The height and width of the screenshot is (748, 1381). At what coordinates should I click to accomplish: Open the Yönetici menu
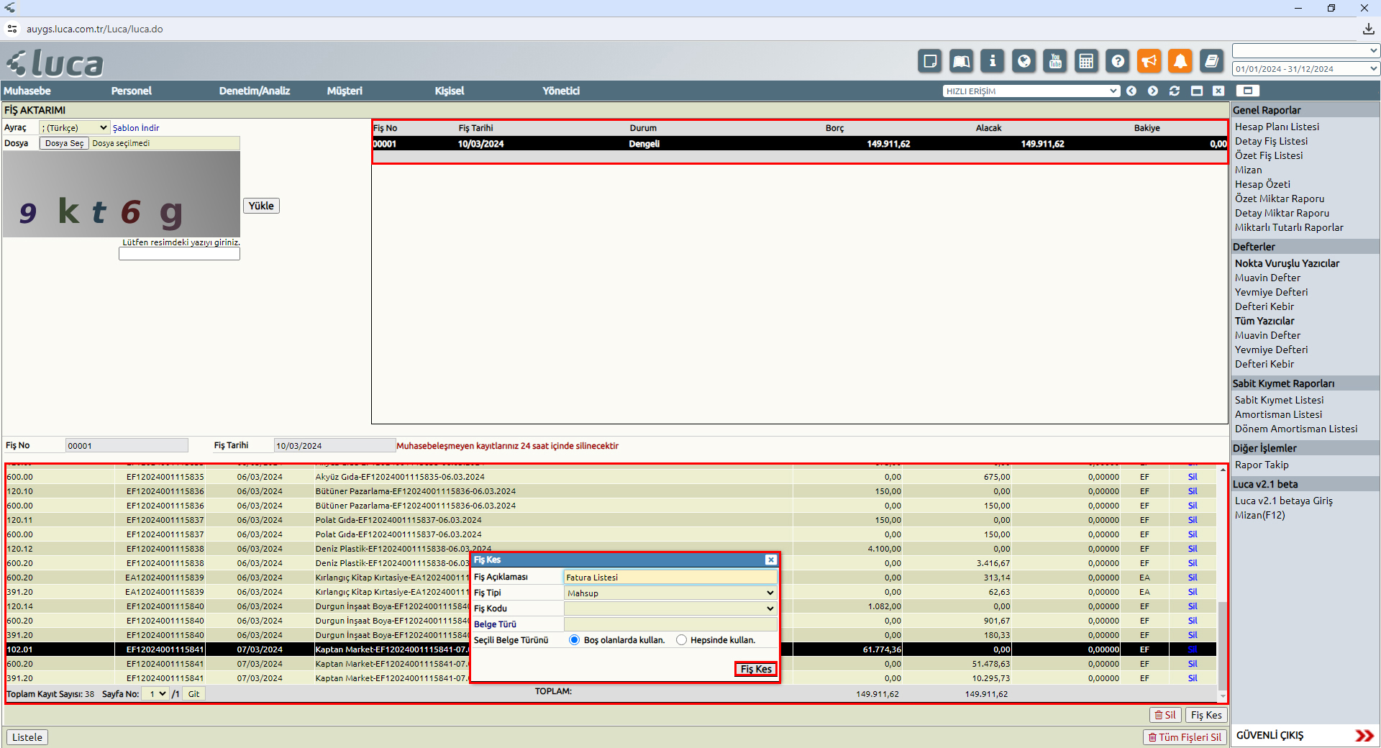561,91
